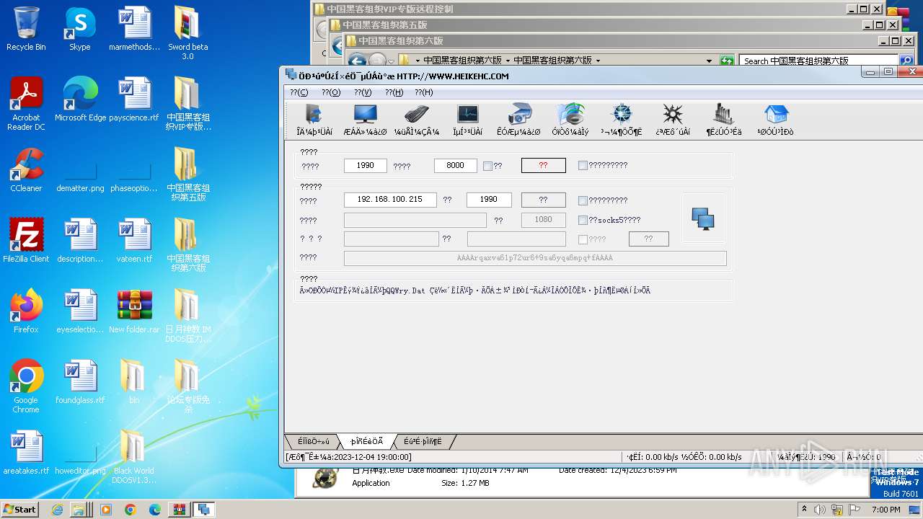Open Skype desktop shortcut

pyautogui.click(x=79, y=29)
